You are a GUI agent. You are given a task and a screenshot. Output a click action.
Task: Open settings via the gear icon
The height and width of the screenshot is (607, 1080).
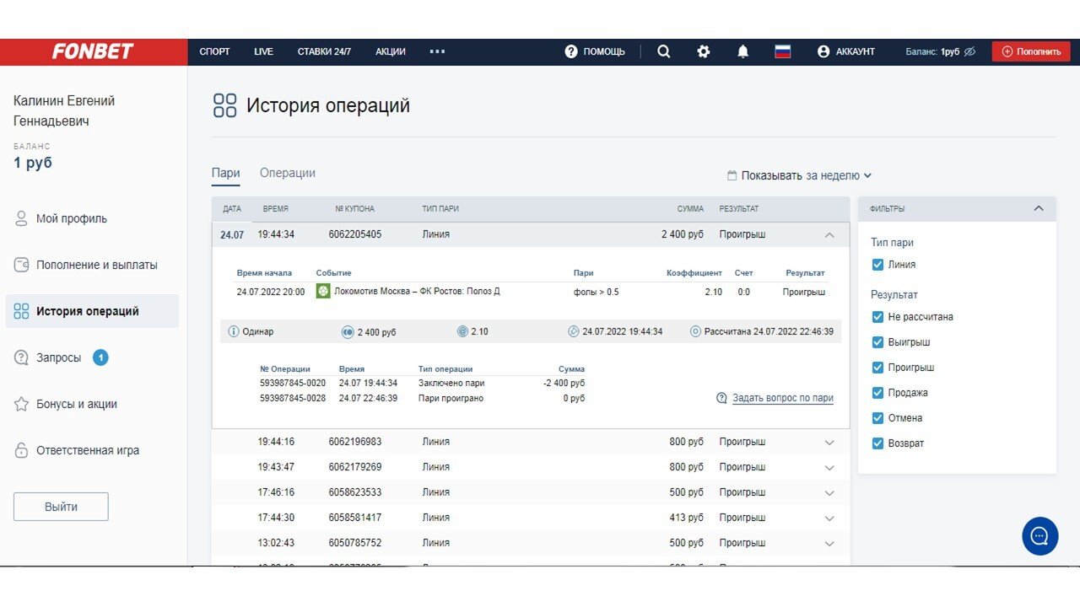(704, 51)
